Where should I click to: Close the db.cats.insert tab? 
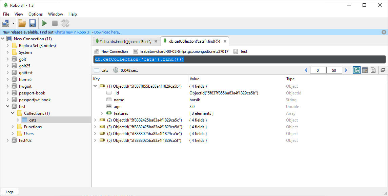(156, 42)
